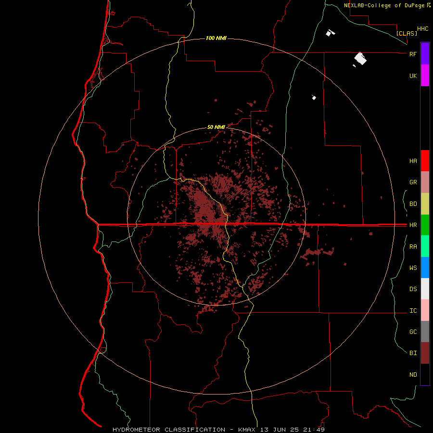
Task: Pick the brown BI legend swatch
Action: pos(425,353)
